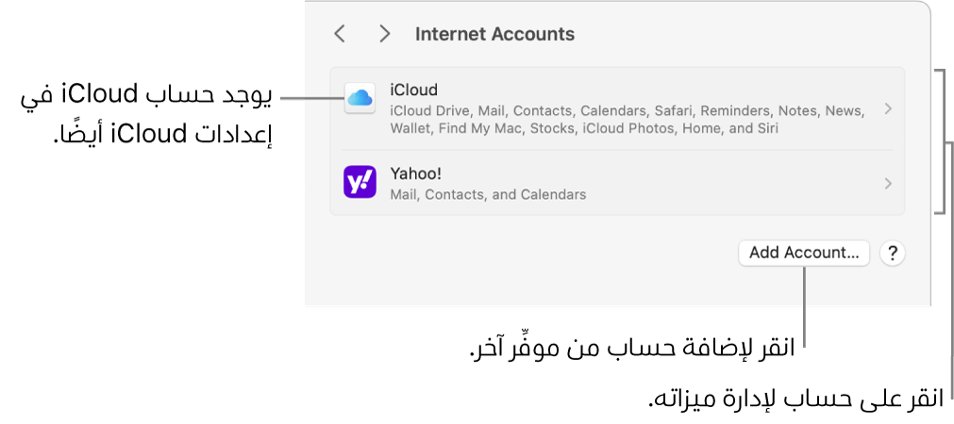
Task: Select the iCloud account name label
Action: tap(413, 90)
